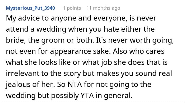Click the phrase "makes you sound real"

coord(134,73)
